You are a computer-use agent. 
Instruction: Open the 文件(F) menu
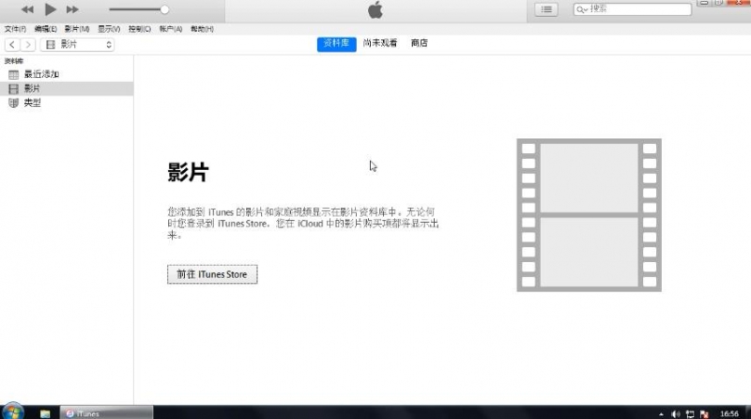[15, 29]
